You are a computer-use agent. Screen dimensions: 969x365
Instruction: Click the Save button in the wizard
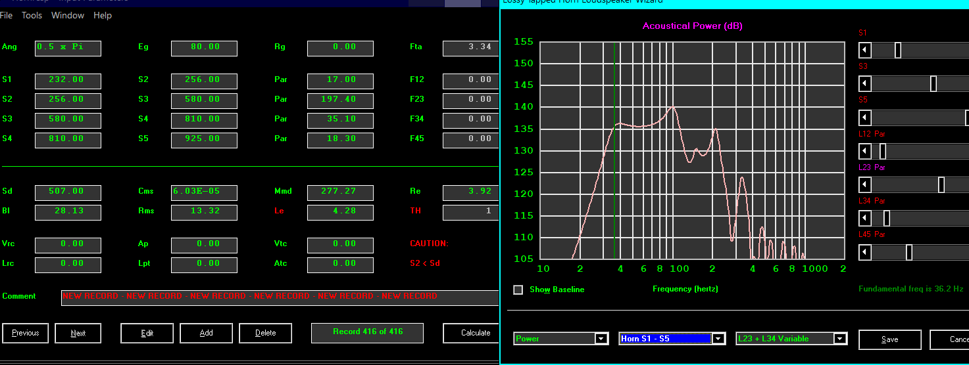point(889,339)
